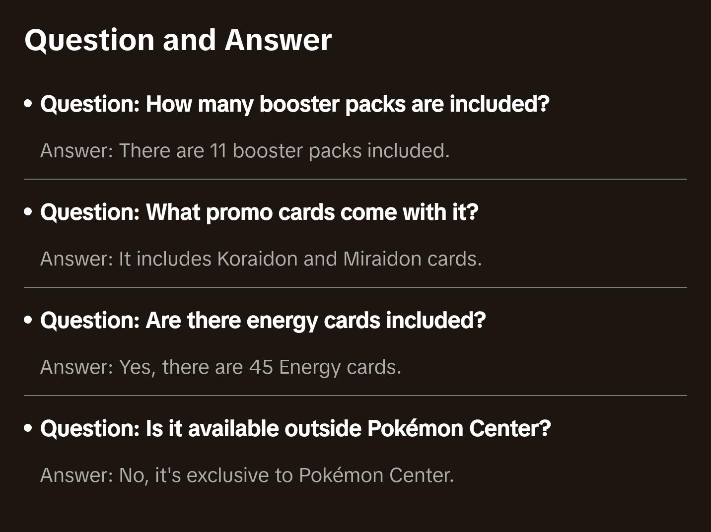Click the exclusive to Pokémon Center answer

pos(247,475)
